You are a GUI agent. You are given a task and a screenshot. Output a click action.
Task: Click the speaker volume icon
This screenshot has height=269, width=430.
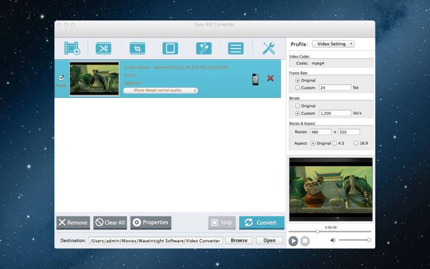click(333, 240)
